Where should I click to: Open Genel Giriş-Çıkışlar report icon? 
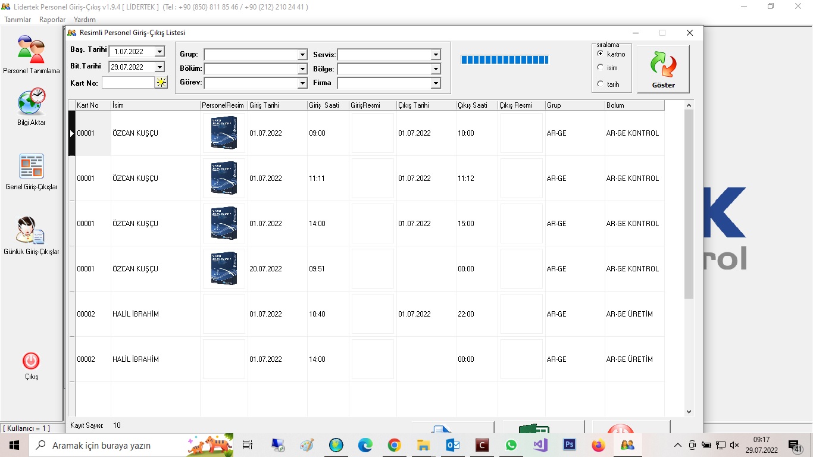coord(31,166)
